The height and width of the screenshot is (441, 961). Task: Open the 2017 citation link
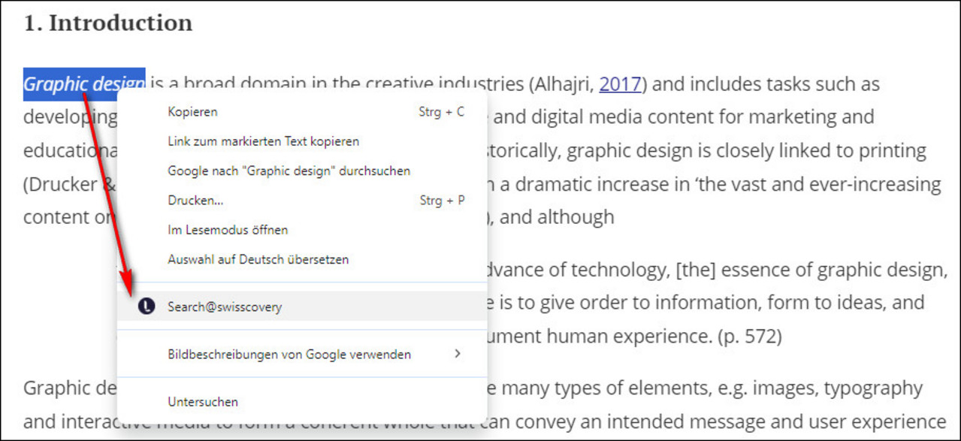pos(620,84)
